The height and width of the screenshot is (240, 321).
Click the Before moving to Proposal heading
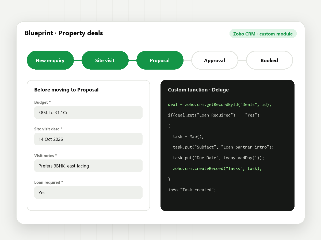(66, 90)
